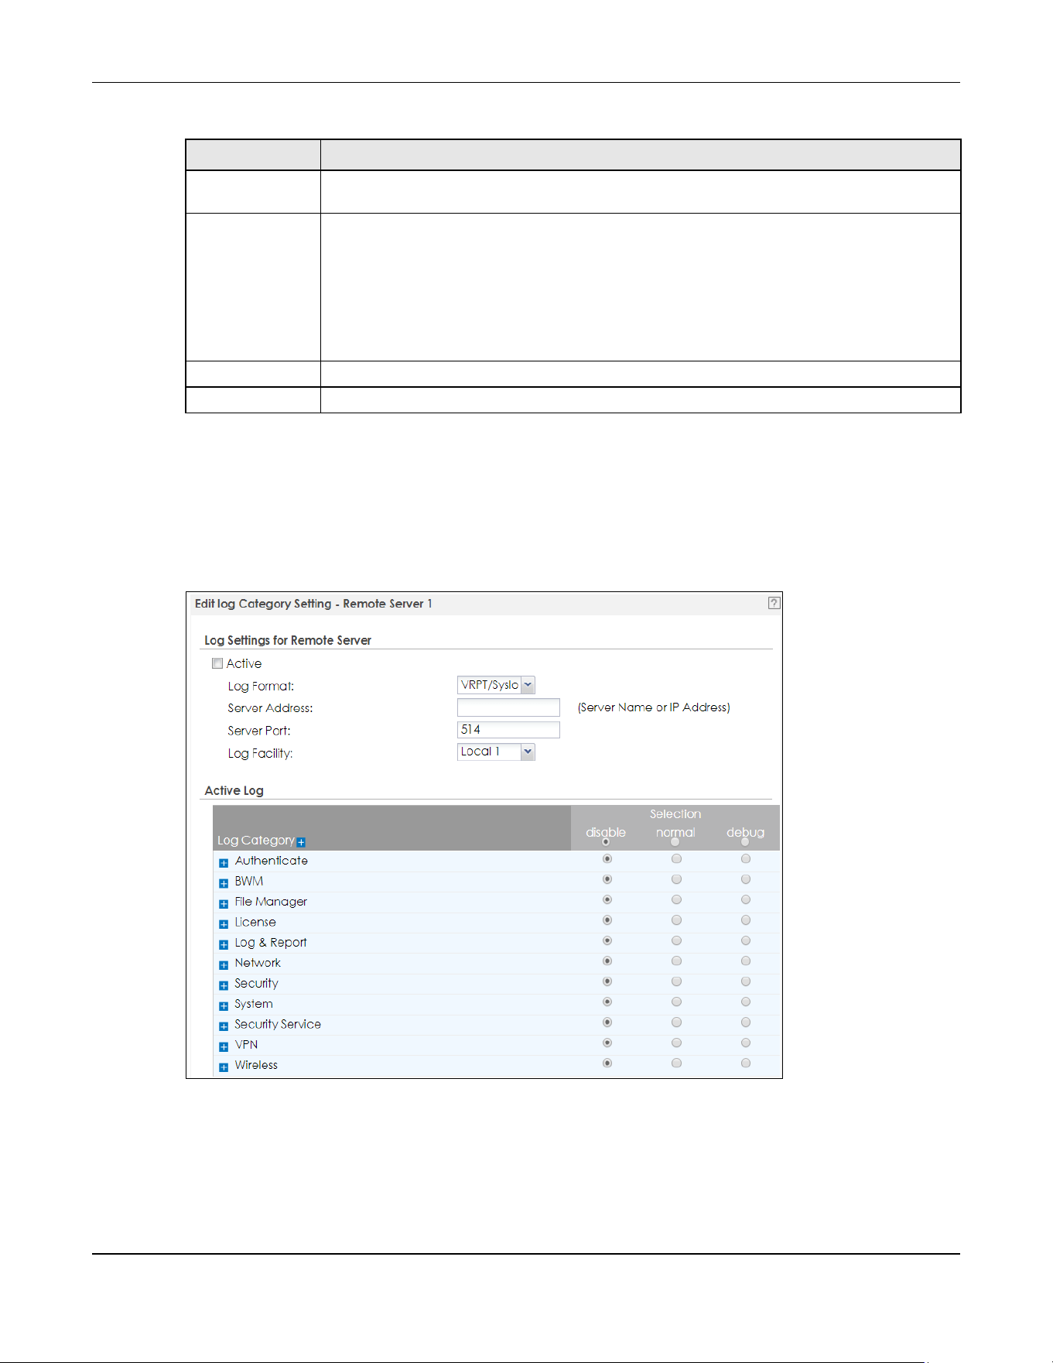
Task: Click the "Edit log Category Setting - Remote Server 1" title
Action: [313, 604]
